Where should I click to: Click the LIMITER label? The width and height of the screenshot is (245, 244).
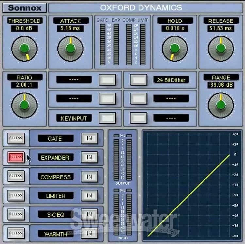(55, 196)
